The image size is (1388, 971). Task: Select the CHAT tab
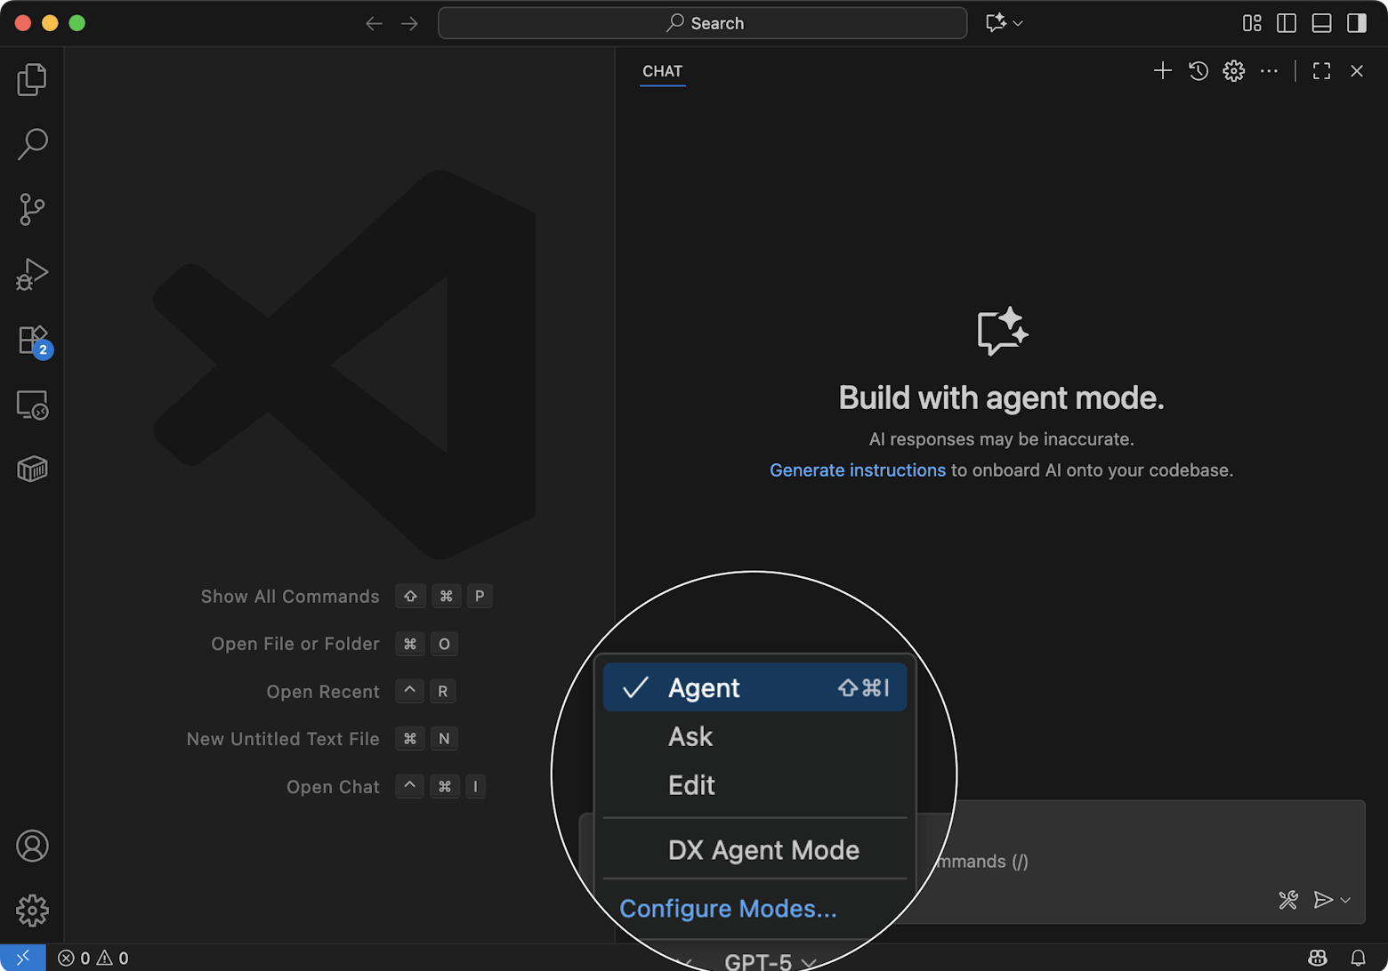click(663, 71)
